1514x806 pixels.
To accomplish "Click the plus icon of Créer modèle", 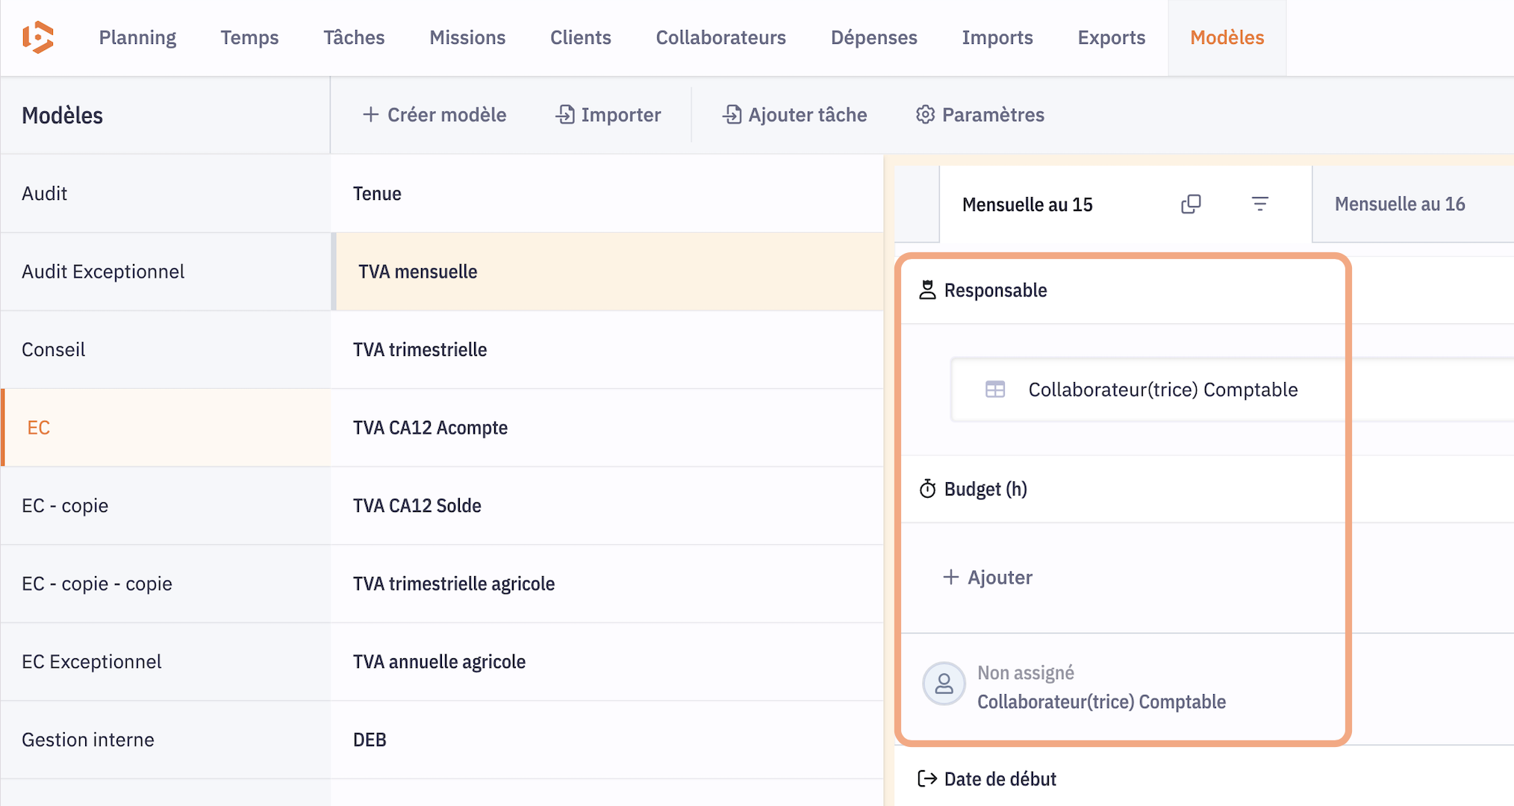I will tap(370, 114).
